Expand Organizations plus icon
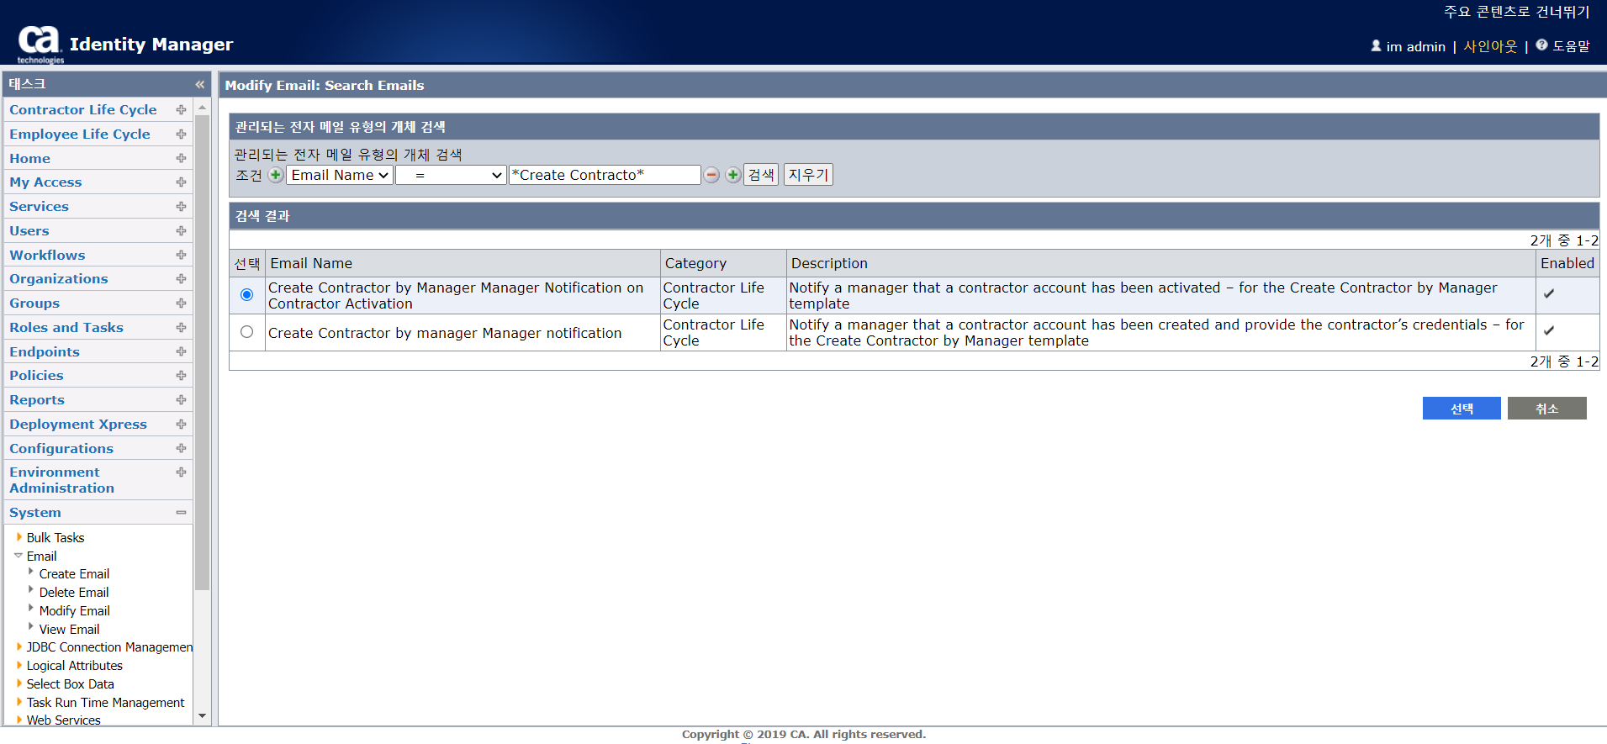Screen dimensions: 1607x744 [x=181, y=279]
